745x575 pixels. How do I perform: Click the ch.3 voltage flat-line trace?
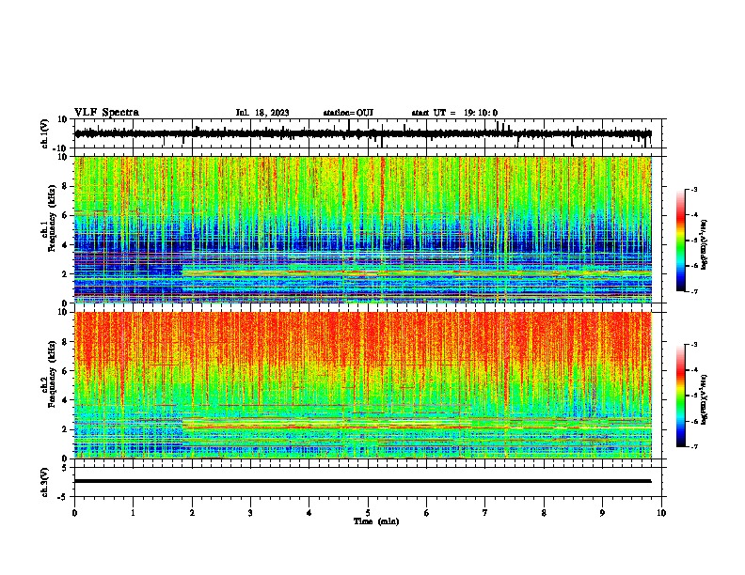click(x=362, y=481)
